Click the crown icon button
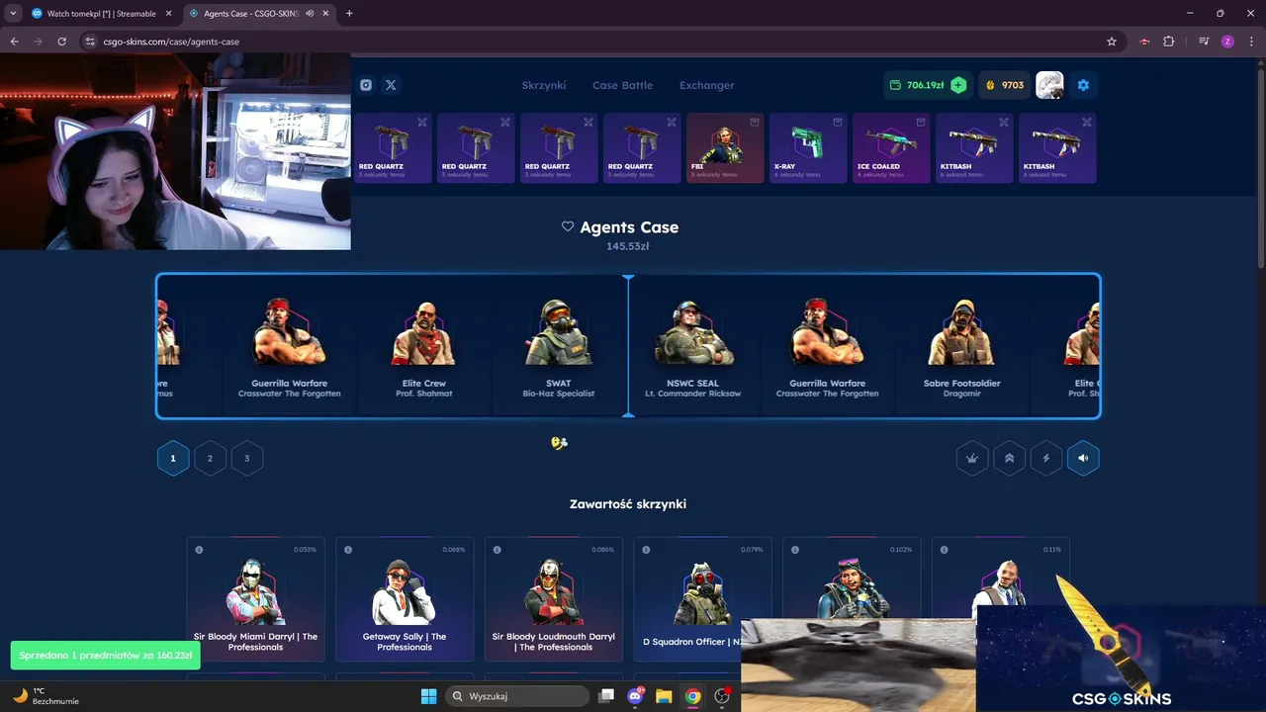This screenshot has height=712, width=1266. (x=972, y=458)
